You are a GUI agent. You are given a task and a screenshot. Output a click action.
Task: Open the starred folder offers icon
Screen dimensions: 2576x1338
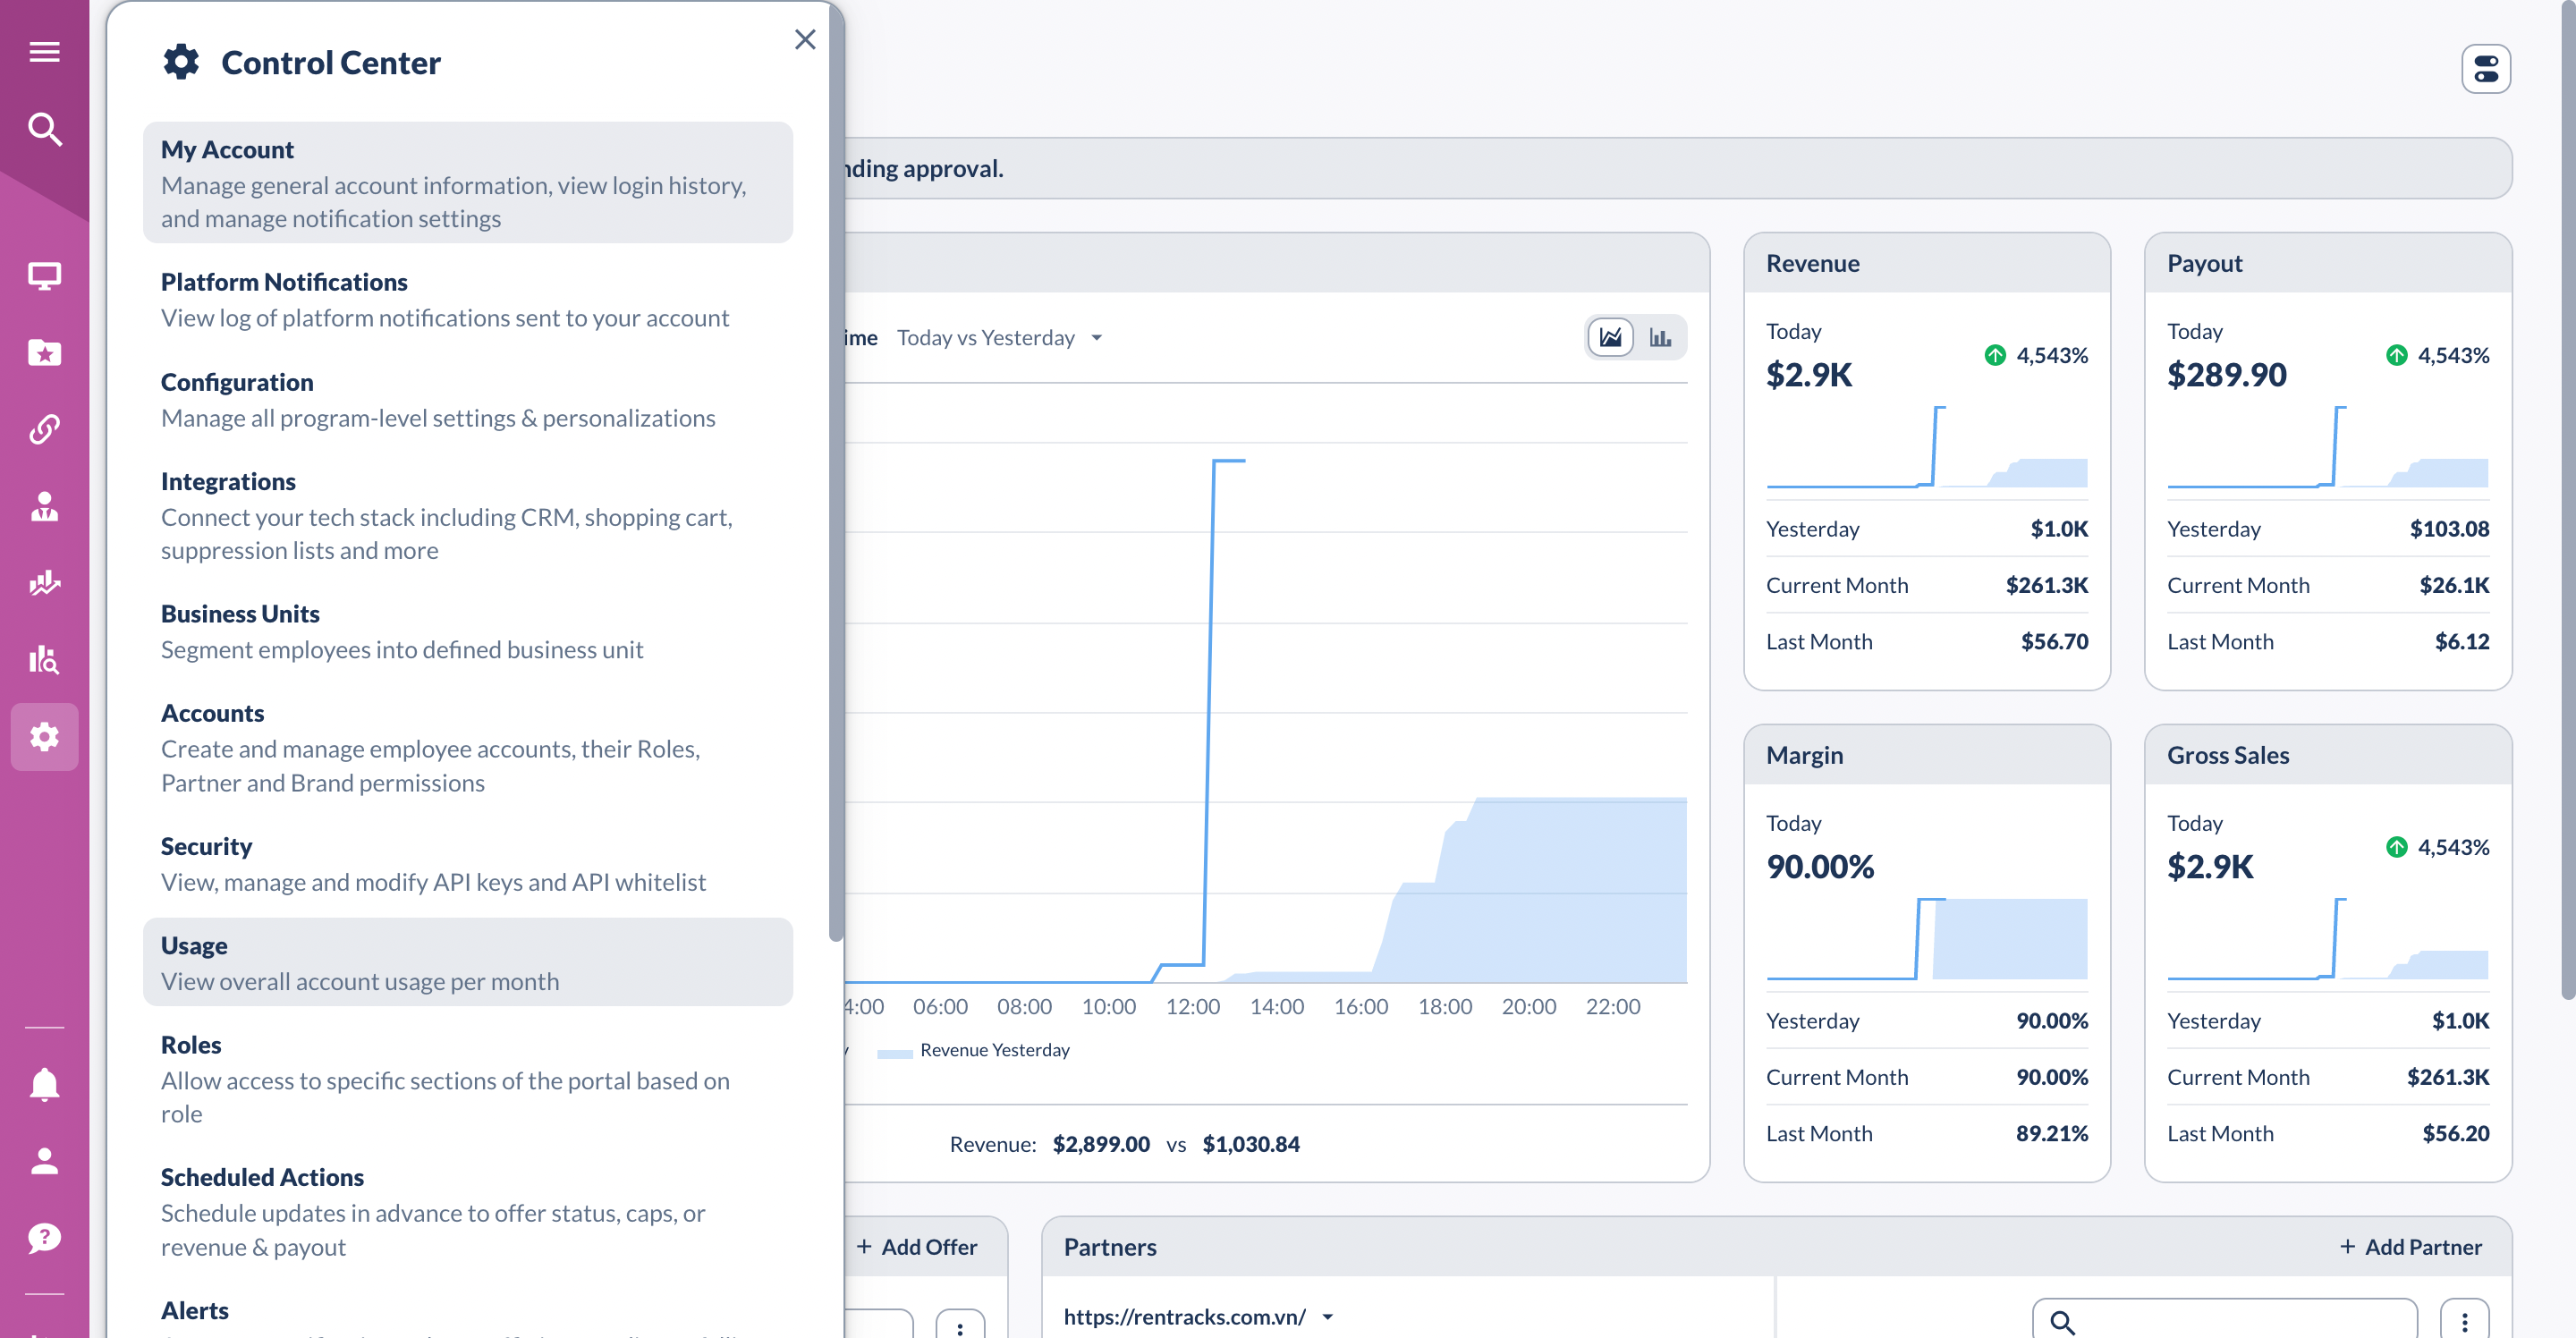[x=44, y=352]
